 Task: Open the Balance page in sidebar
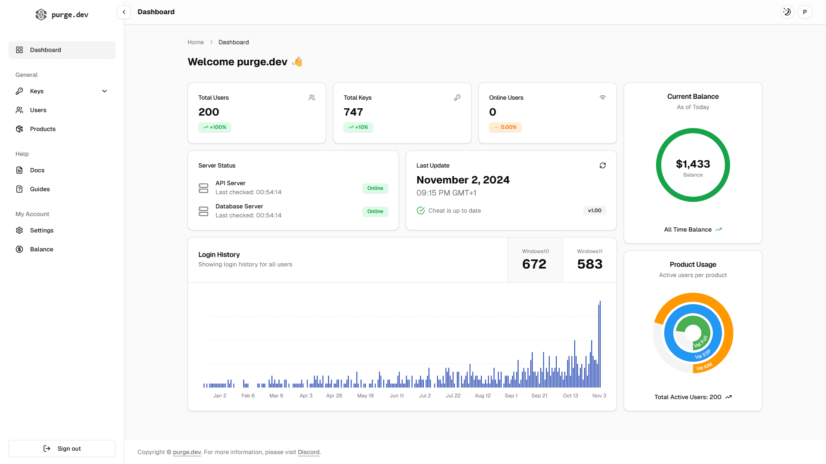point(62,249)
